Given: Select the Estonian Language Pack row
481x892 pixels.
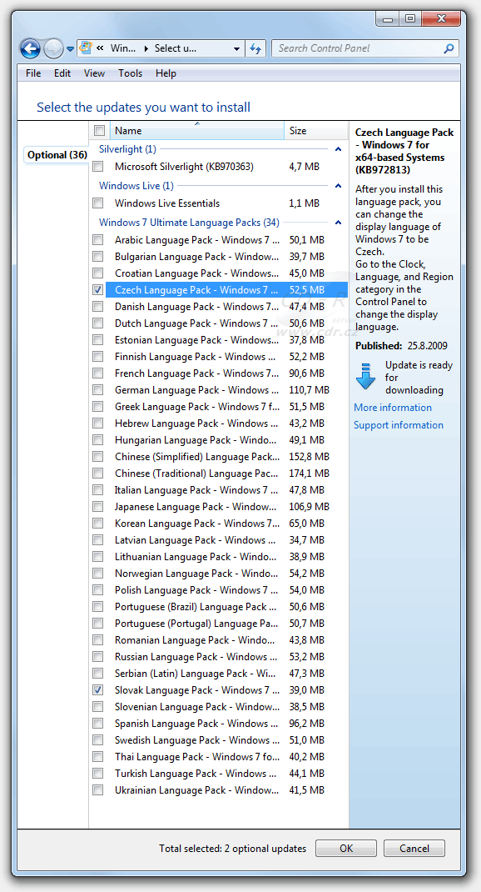Looking at the screenshot, I should coord(226,339).
